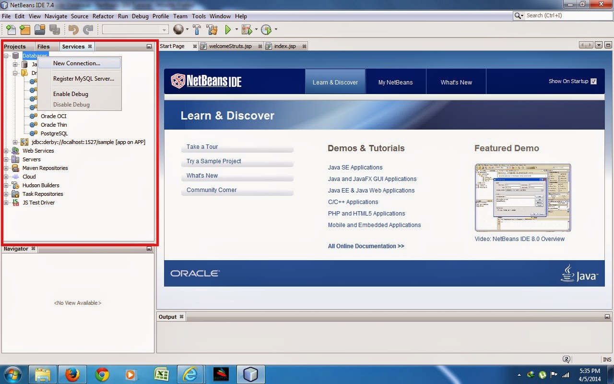Open PHP and HTML5 Applications link

pyautogui.click(x=366, y=214)
